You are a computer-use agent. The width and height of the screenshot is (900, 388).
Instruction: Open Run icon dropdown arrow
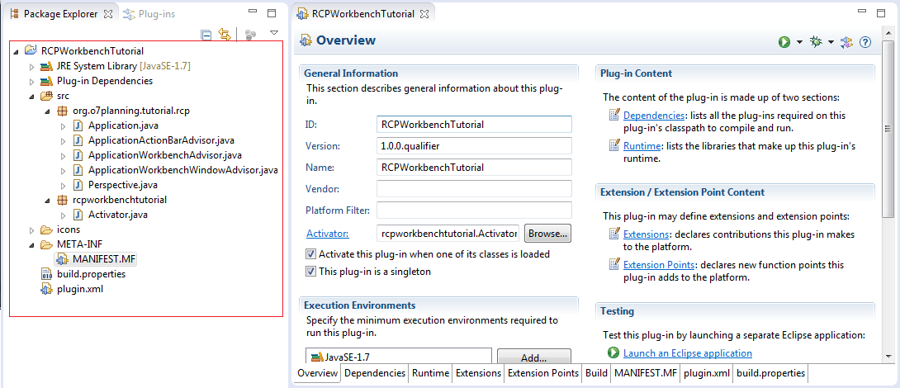pyautogui.click(x=799, y=42)
